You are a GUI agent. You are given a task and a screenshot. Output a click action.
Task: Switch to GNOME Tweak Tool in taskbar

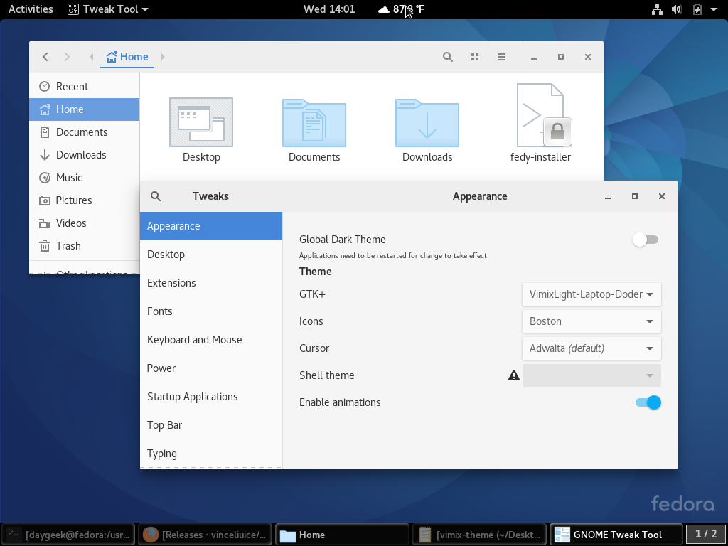(616, 535)
